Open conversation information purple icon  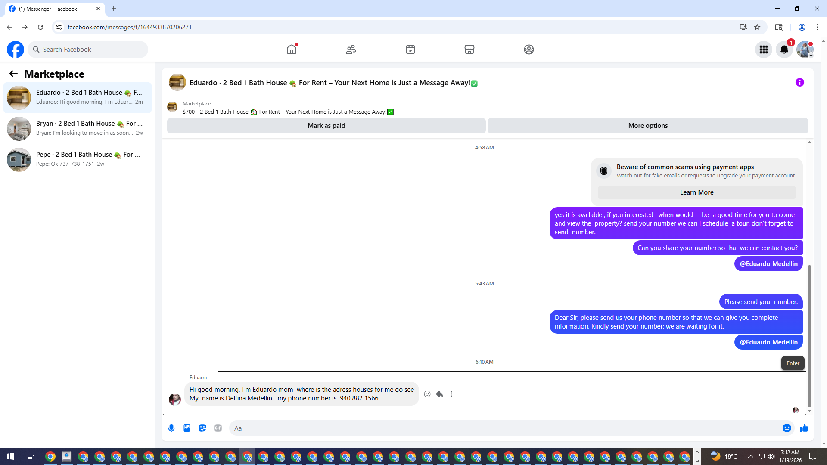[x=799, y=82]
